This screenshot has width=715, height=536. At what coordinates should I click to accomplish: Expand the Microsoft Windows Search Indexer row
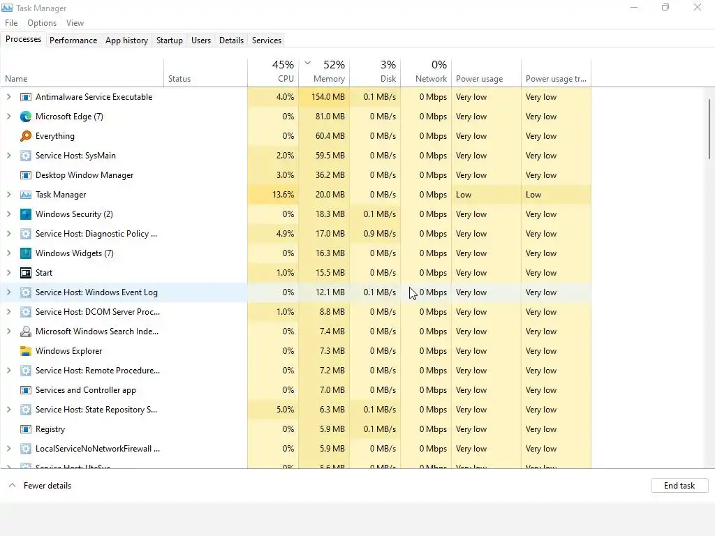(8, 332)
